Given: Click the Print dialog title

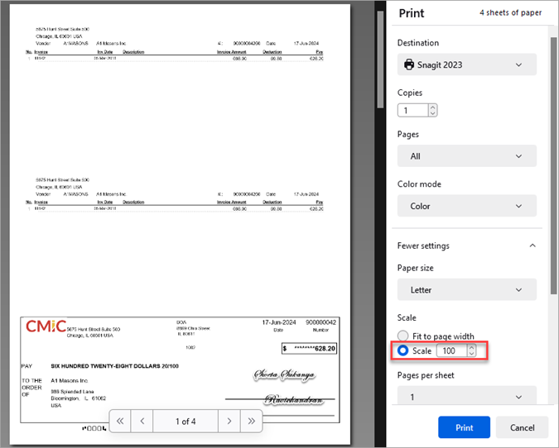Looking at the screenshot, I should pos(412,13).
